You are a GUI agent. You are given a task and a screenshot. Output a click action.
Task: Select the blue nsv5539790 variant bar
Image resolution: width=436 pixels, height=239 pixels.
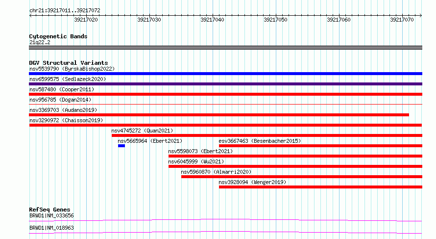coord(225,74)
